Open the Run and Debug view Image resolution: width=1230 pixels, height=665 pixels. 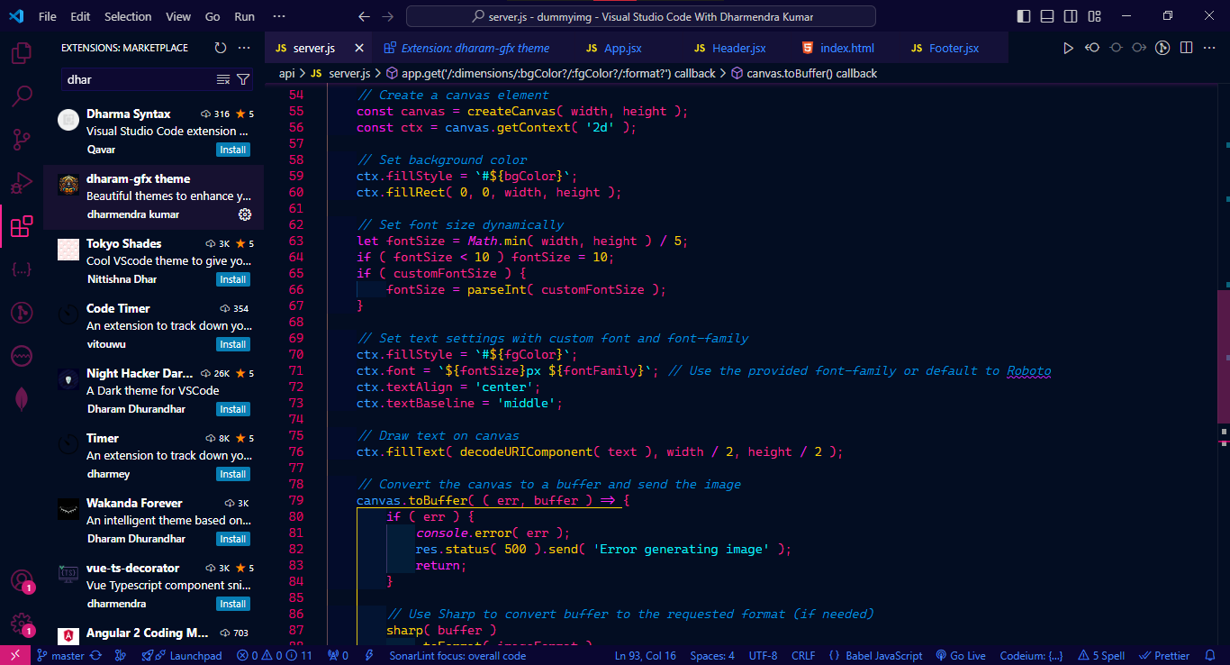(22, 183)
